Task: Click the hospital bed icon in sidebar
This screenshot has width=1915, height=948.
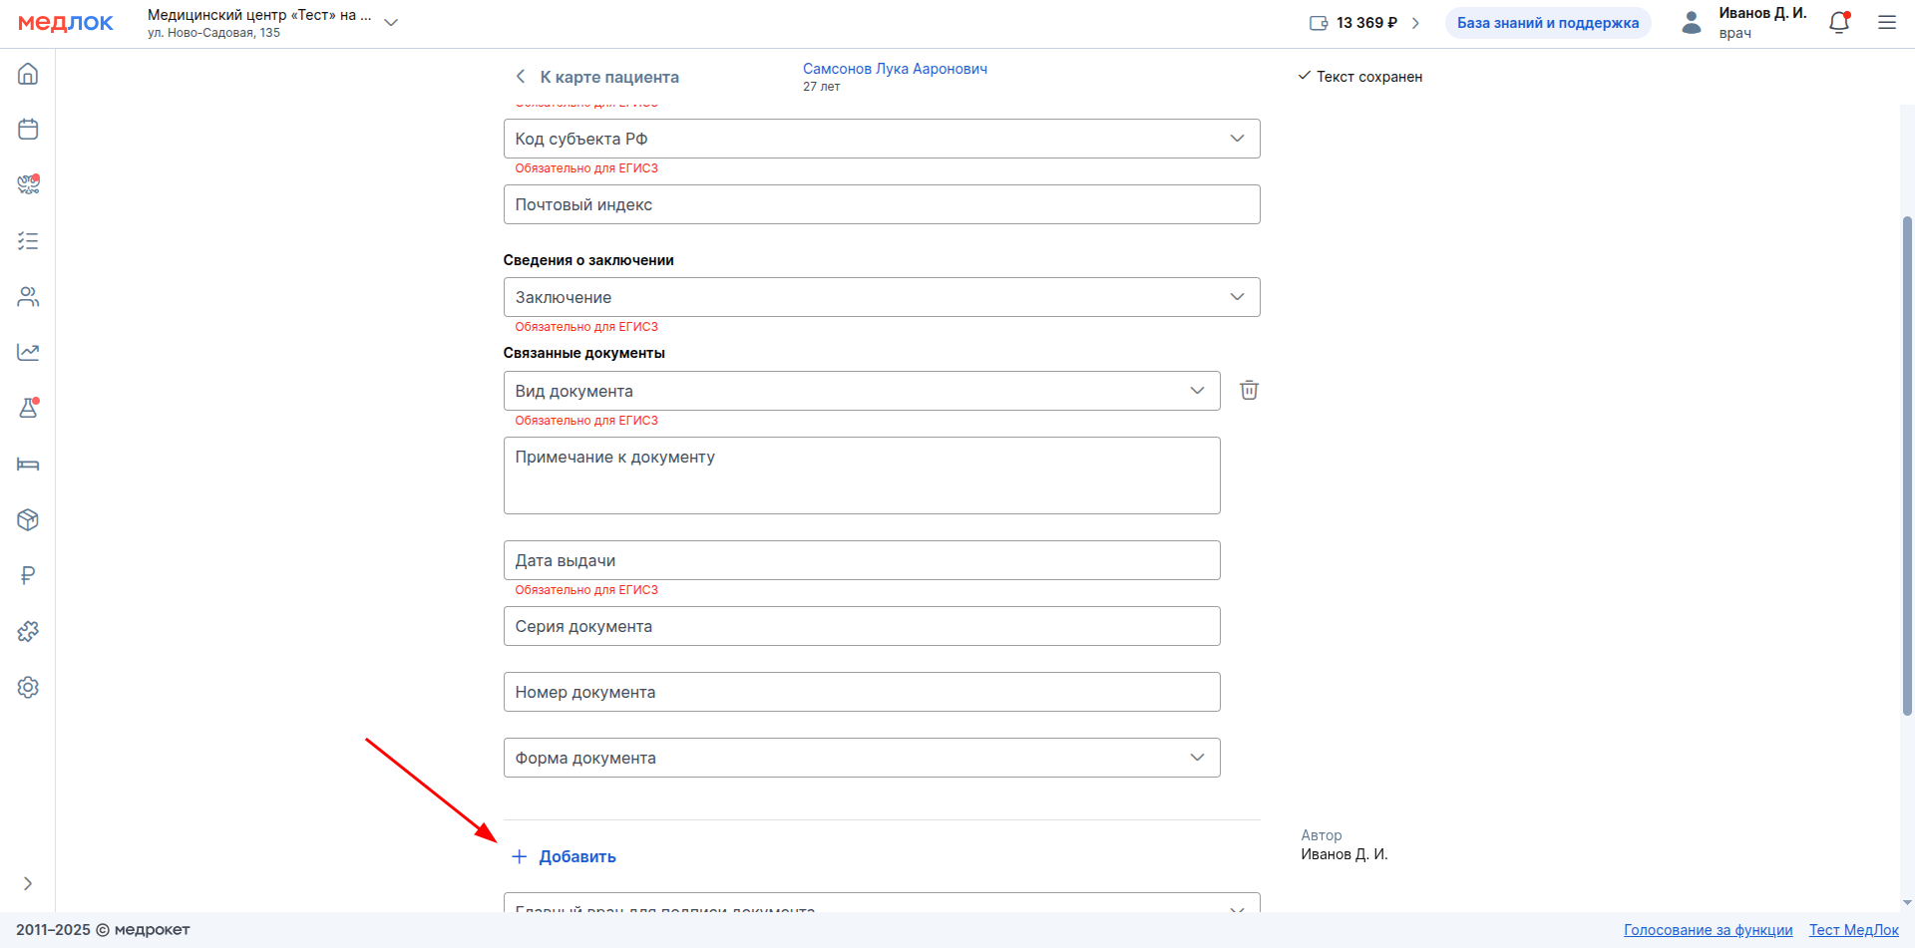Action: (x=28, y=465)
